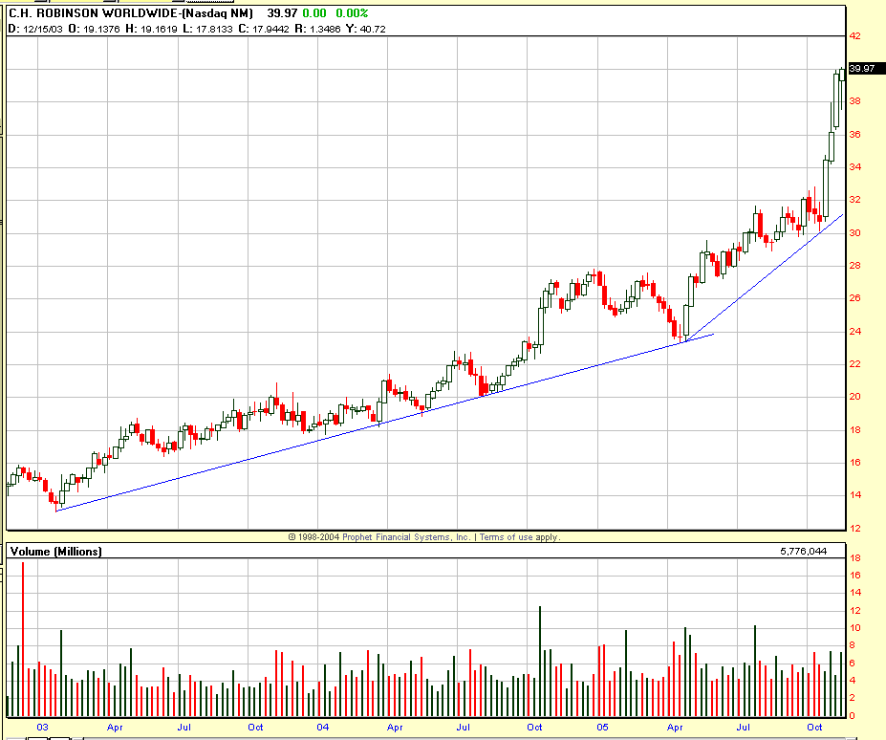Click the 28 price axis label

(854, 265)
